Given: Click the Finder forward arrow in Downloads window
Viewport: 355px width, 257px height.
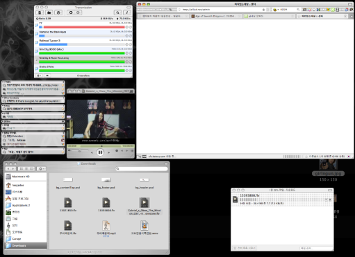Looking at the screenshot, I should pyautogui.click(x=13, y=169).
